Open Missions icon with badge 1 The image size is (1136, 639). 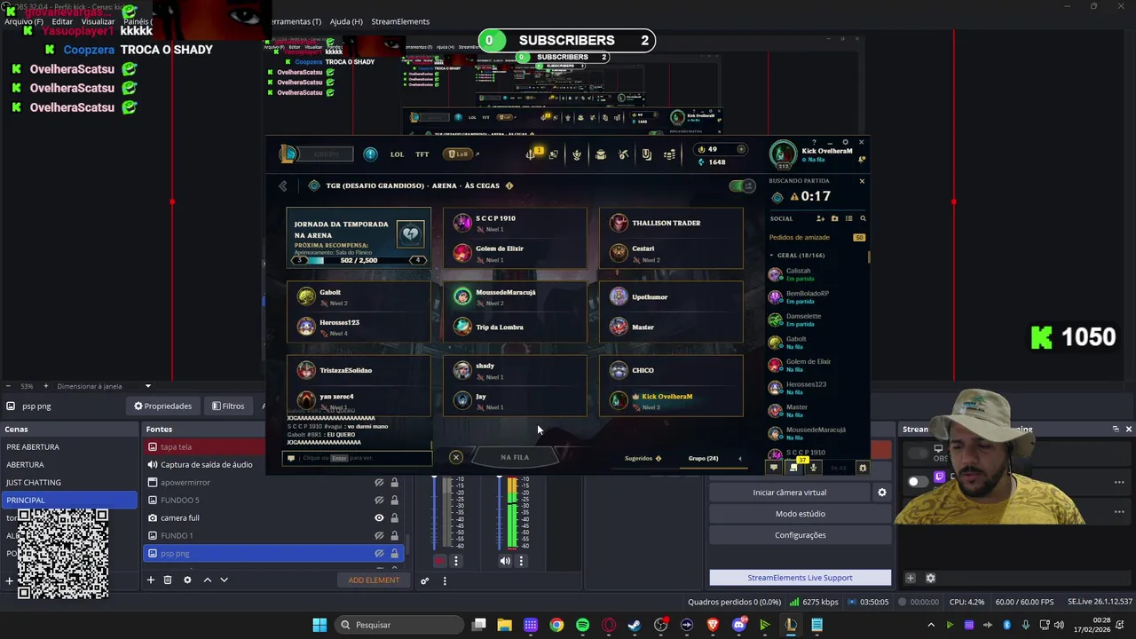click(x=533, y=154)
